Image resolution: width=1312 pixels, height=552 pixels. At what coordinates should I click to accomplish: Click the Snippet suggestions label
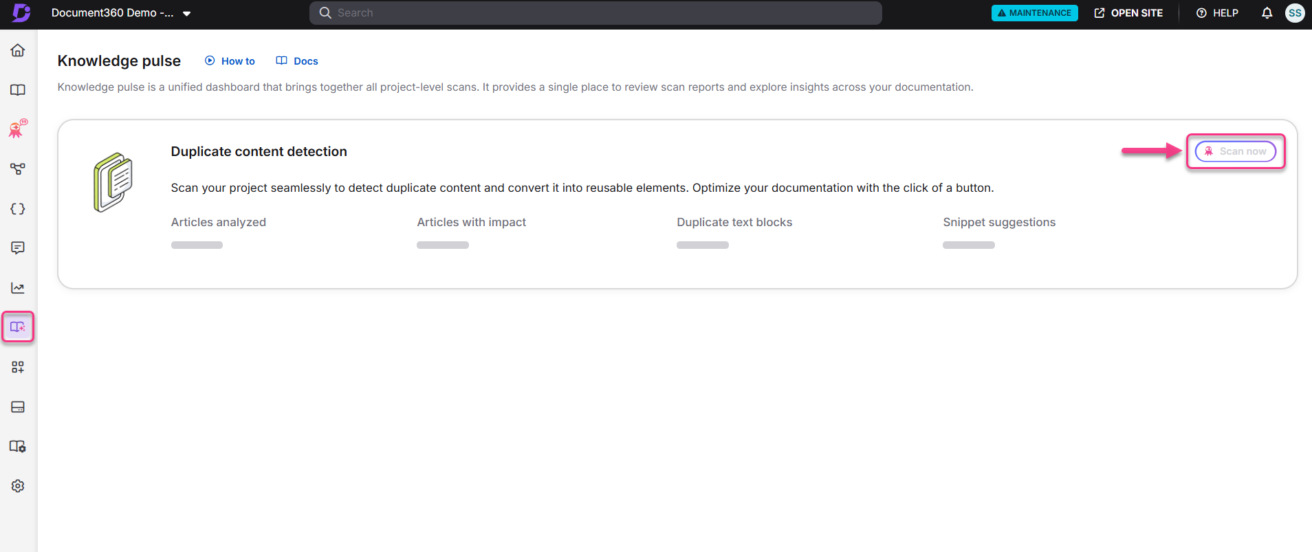(x=999, y=222)
